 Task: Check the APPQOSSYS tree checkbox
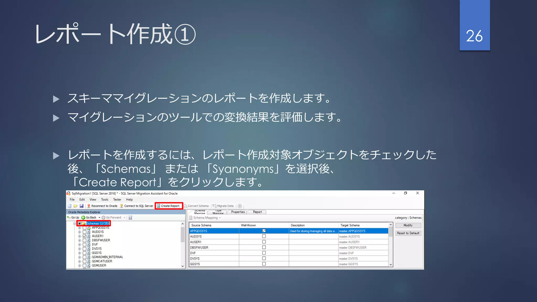(84, 228)
